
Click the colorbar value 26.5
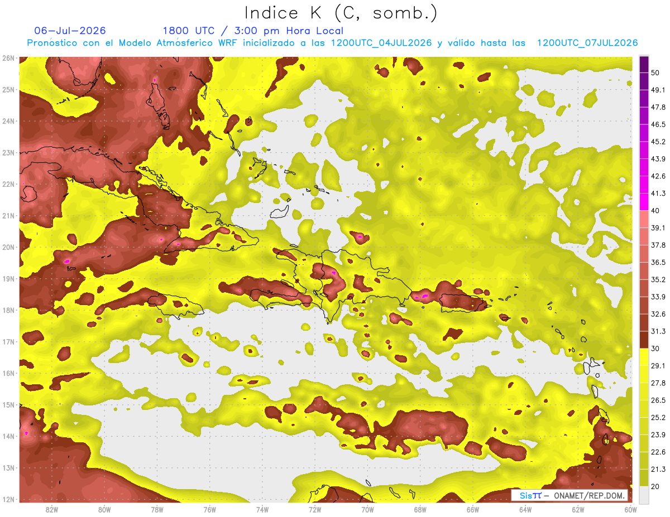[658, 400]
